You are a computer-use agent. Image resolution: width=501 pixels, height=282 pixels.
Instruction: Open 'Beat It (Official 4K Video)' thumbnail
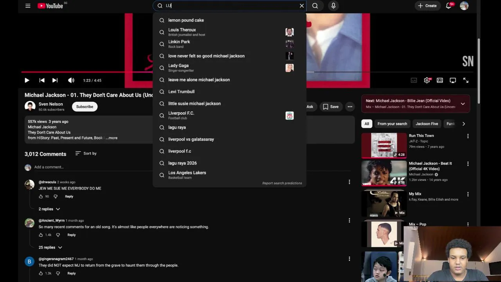[x=384, y=173]
